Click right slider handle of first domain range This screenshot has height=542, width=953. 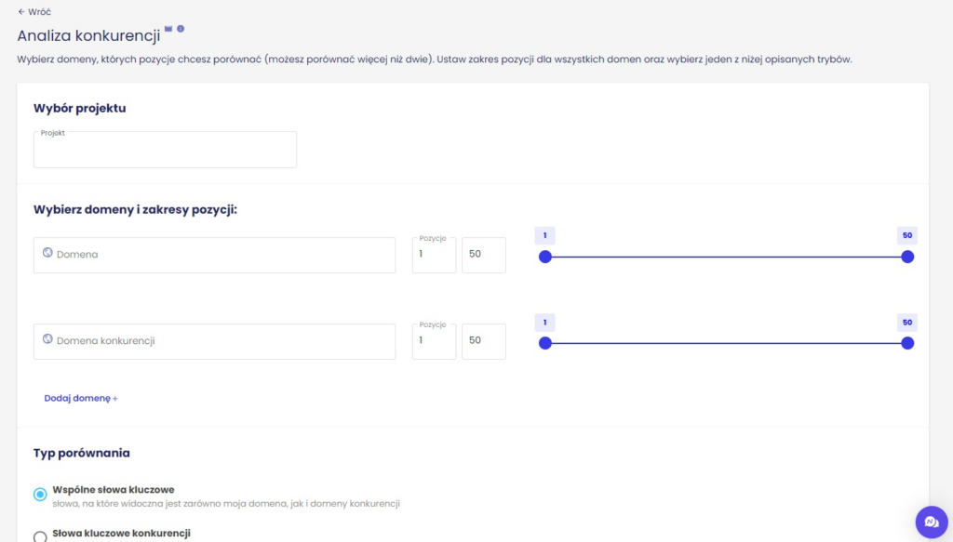[907, 257]
